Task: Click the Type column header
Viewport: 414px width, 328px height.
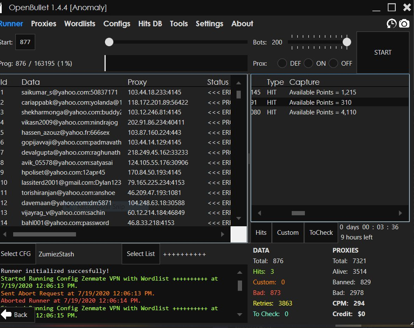Action: pos(275,82)
